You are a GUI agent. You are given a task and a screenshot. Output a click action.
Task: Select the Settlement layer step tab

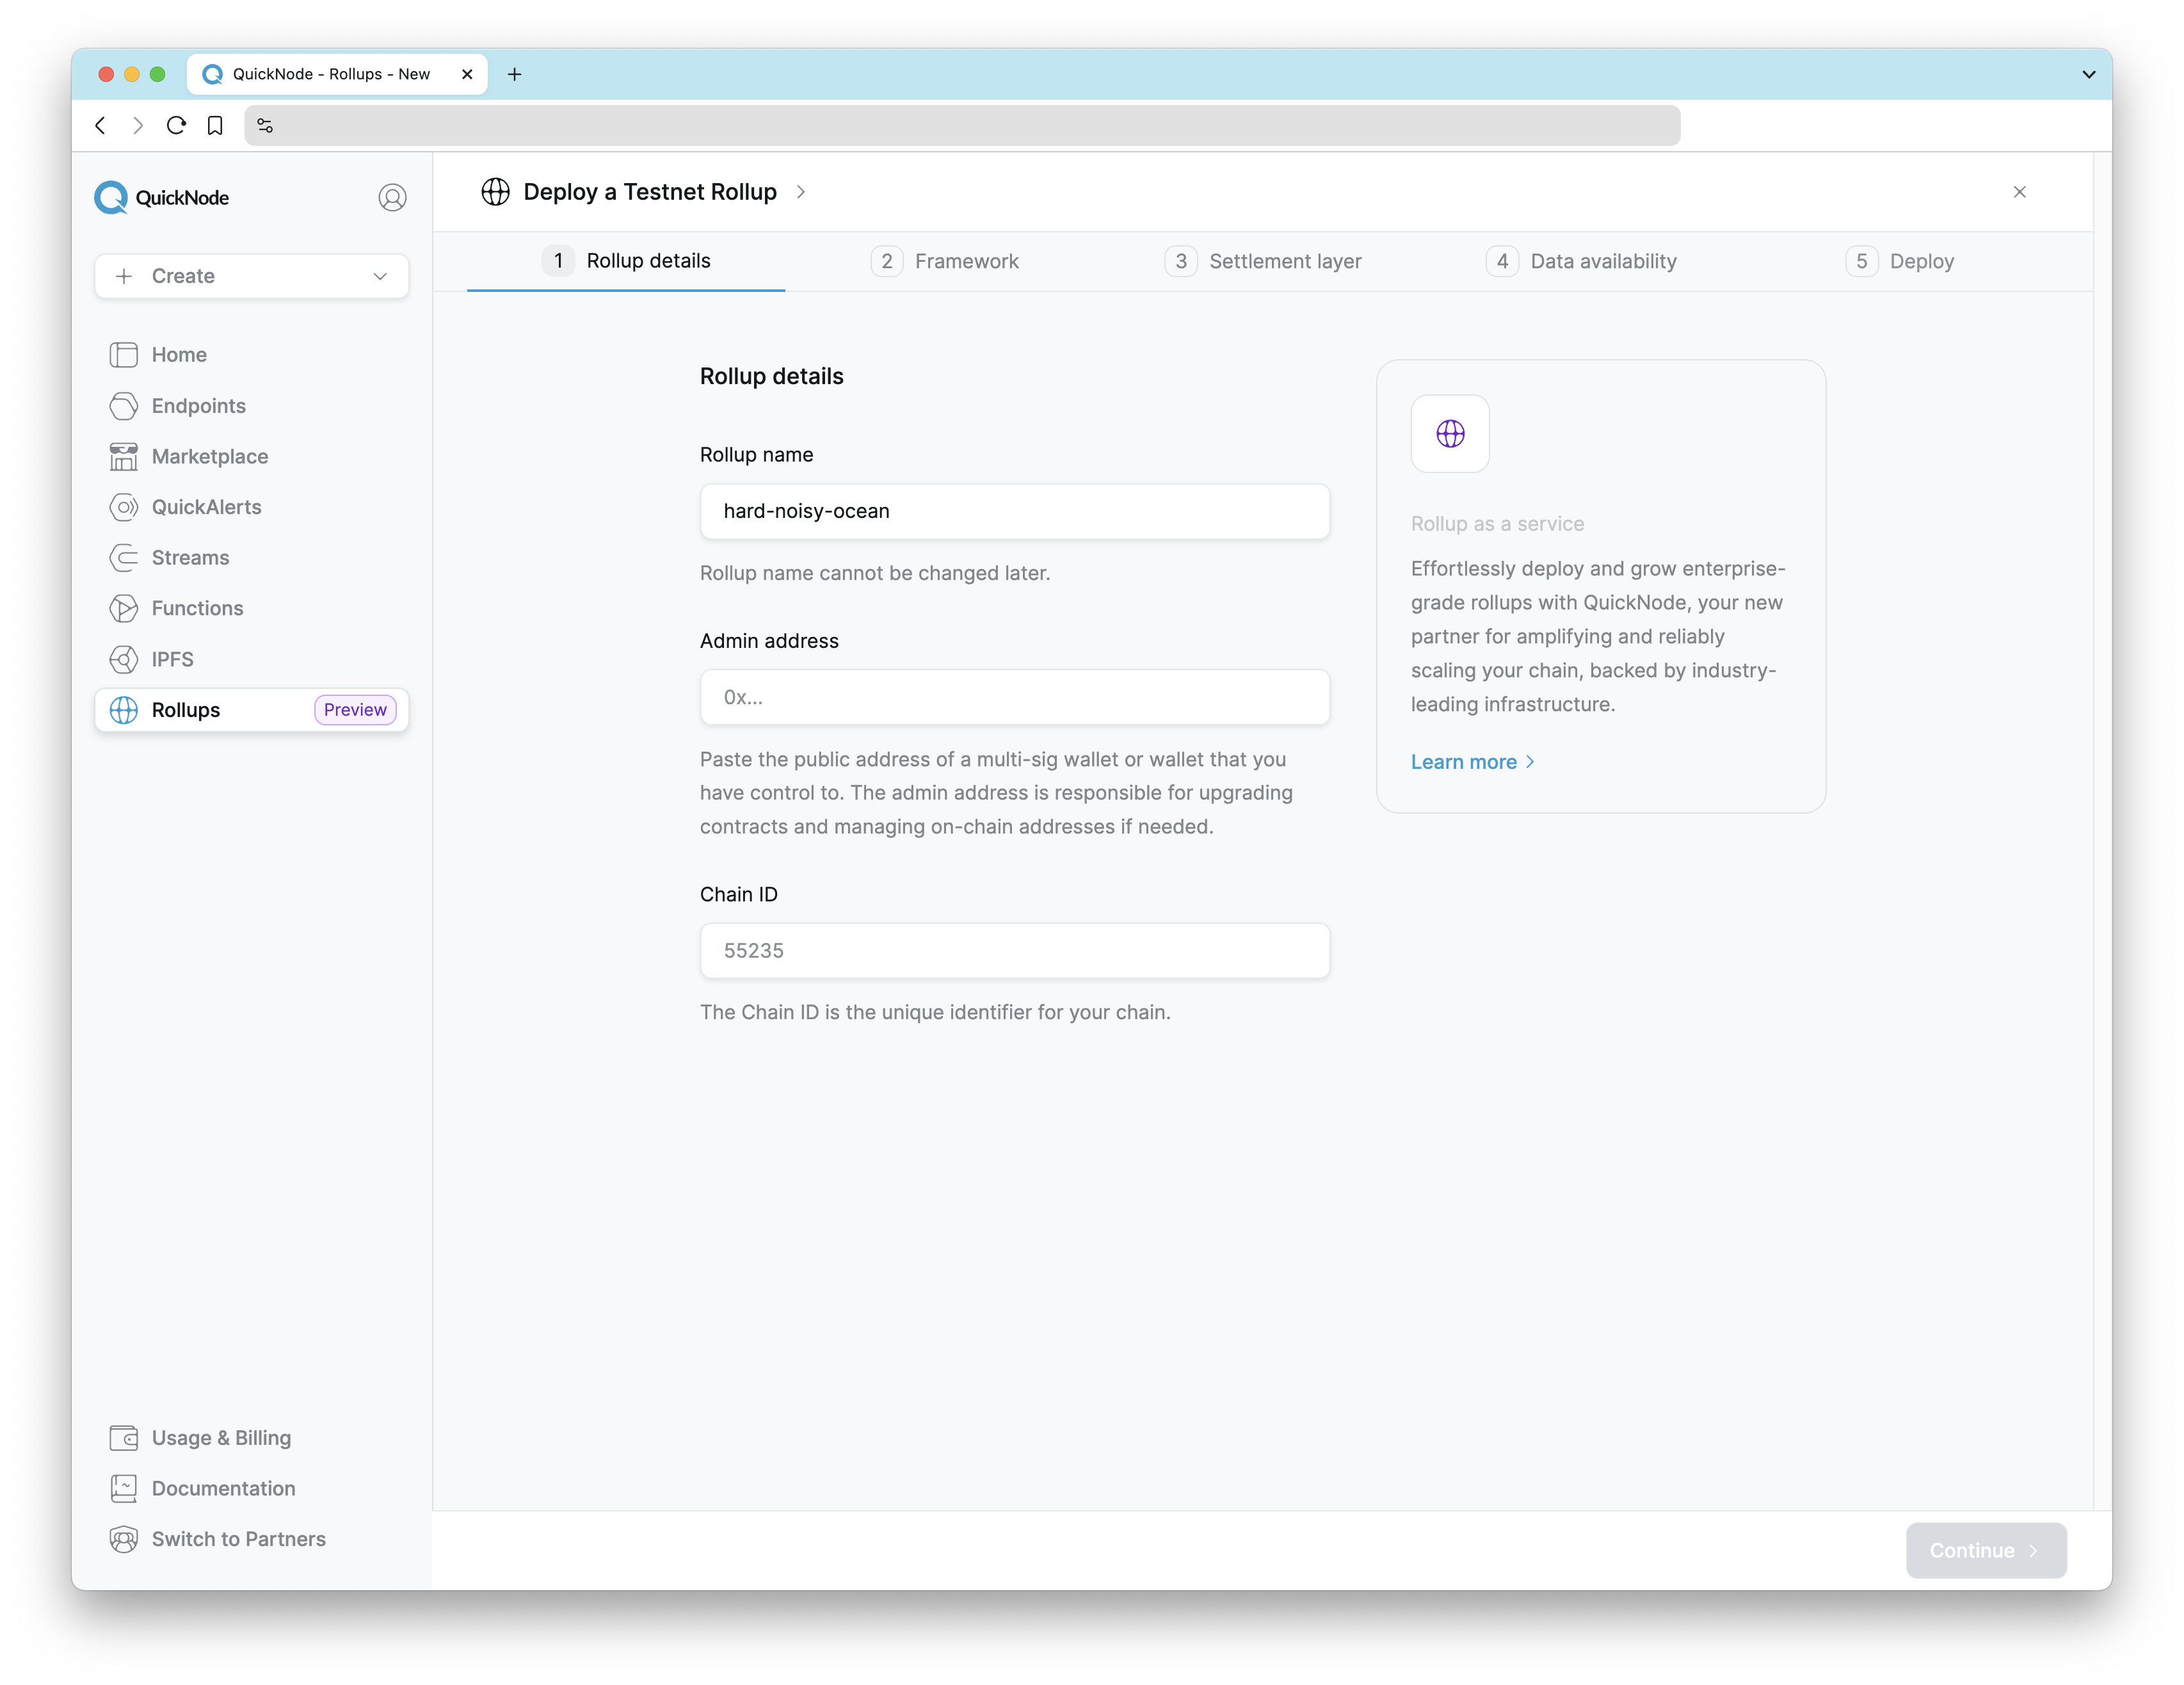[x=1263, y=262]
